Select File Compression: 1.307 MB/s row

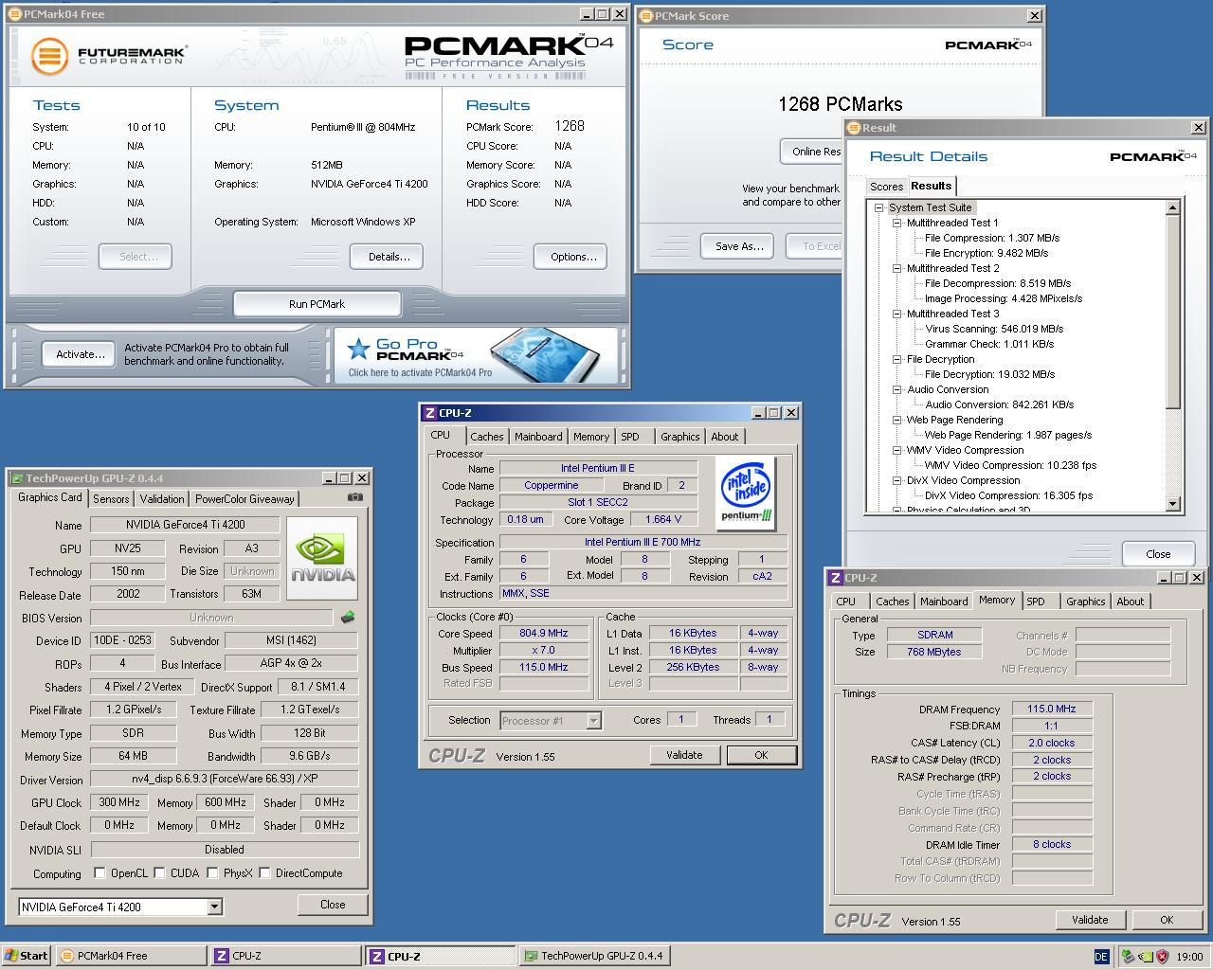(x=992, y=238)
